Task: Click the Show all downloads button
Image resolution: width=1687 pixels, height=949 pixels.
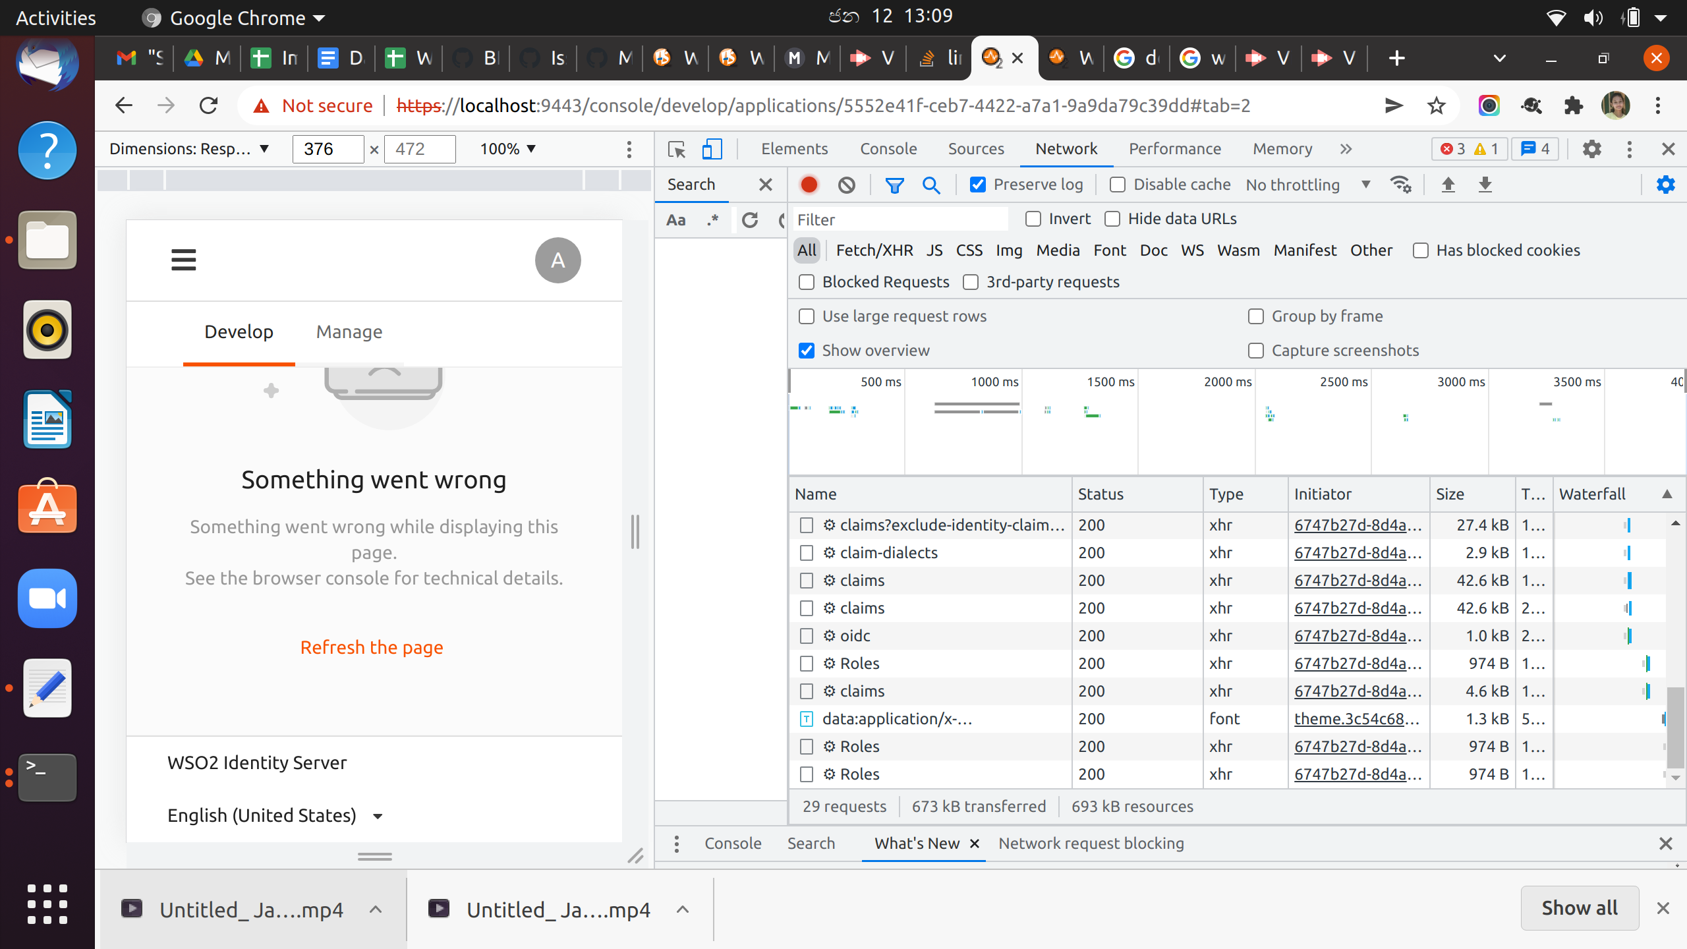Action: [1579, 908]
